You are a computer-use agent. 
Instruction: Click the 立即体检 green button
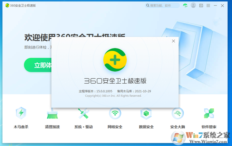[38, 65]
